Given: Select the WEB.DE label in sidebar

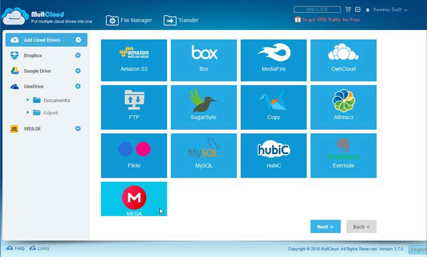Looking at the screenshot, I should [x=32, y=128].
